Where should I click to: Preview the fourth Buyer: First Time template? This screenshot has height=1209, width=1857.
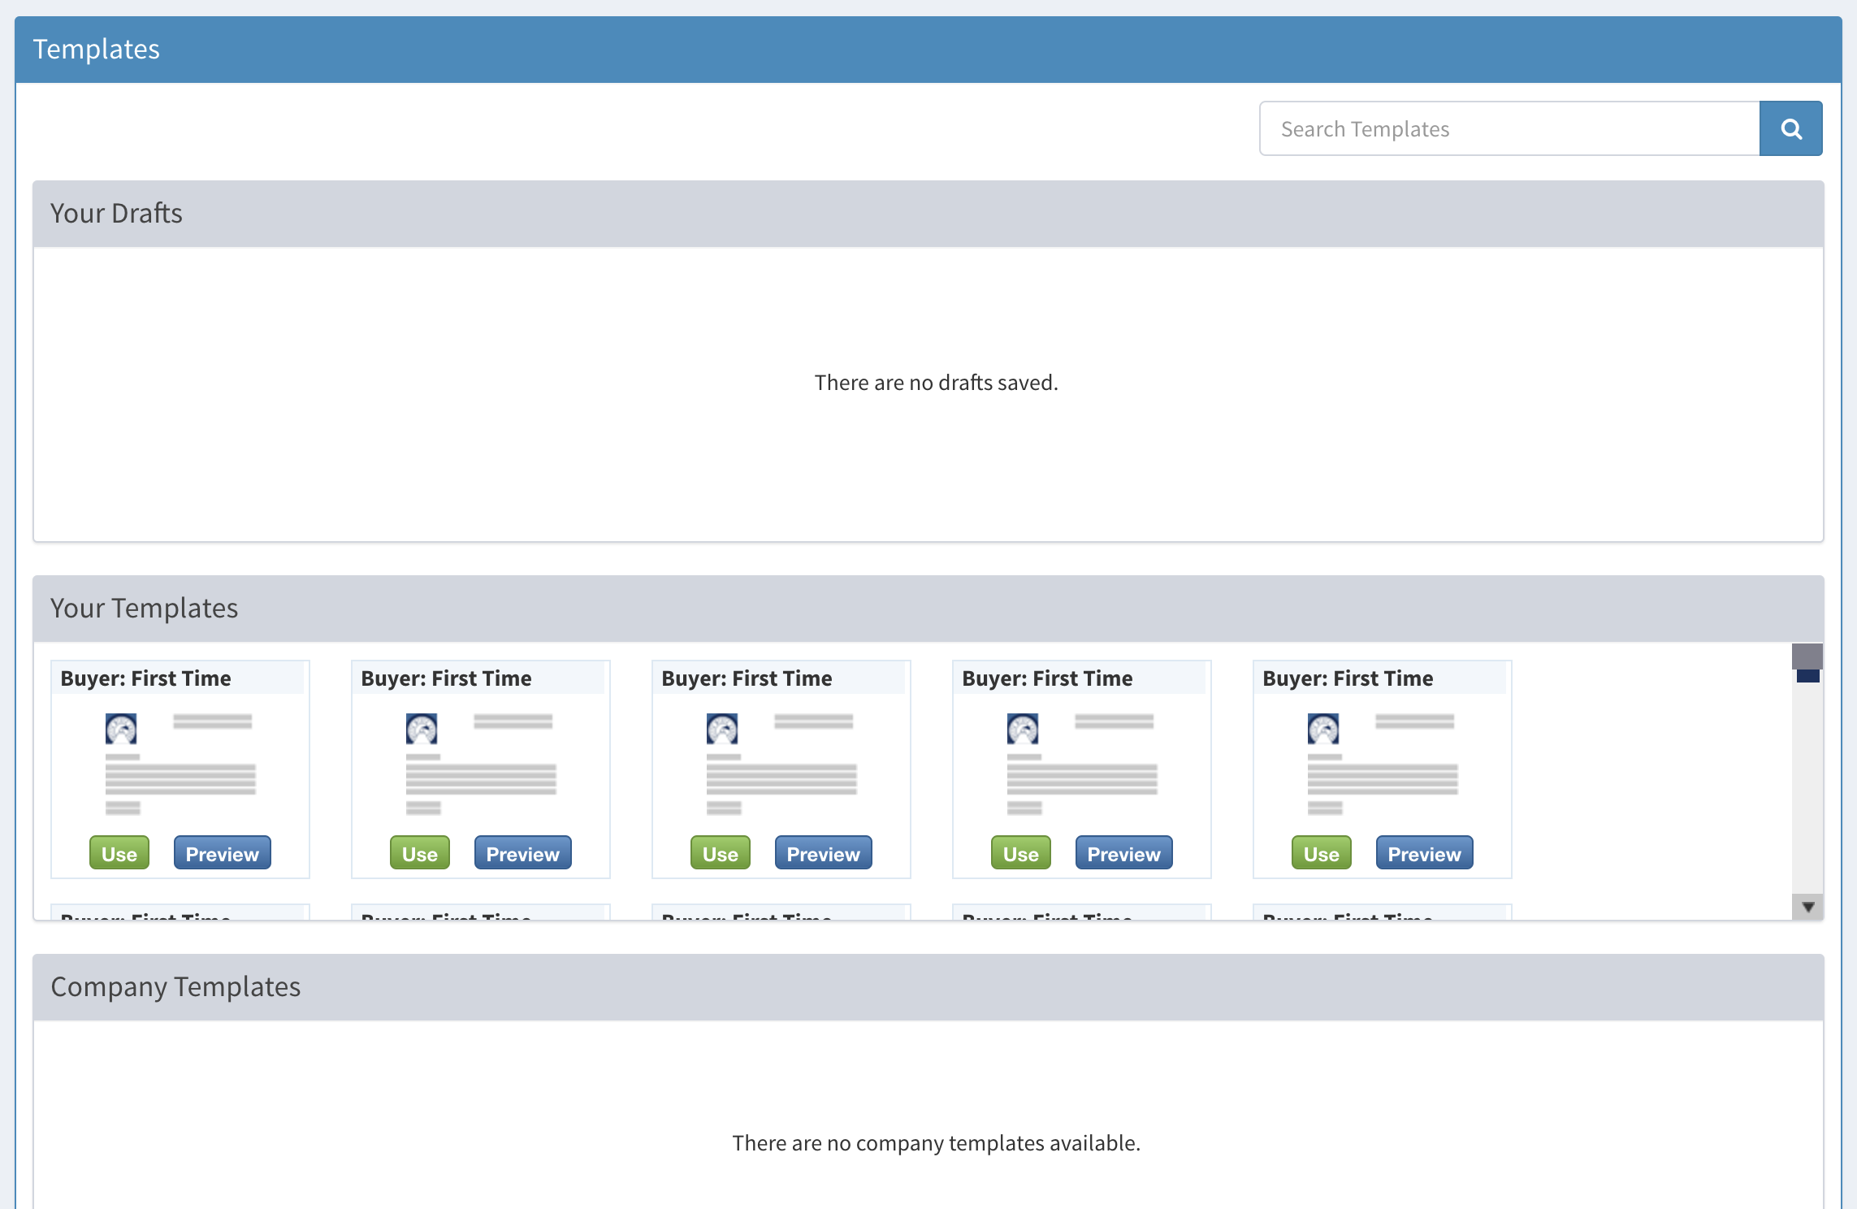(1123, 853)
